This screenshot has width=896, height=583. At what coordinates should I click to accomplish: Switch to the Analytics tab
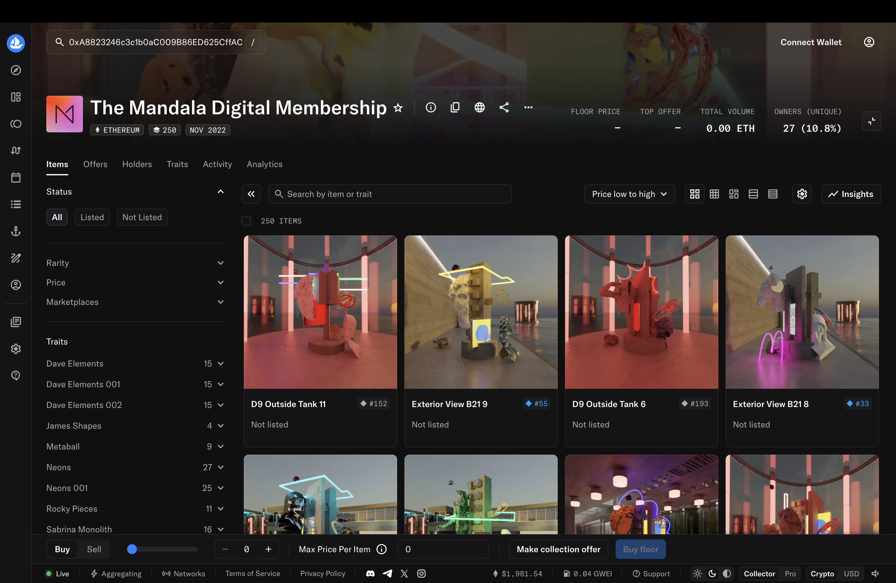click(265, 164)
